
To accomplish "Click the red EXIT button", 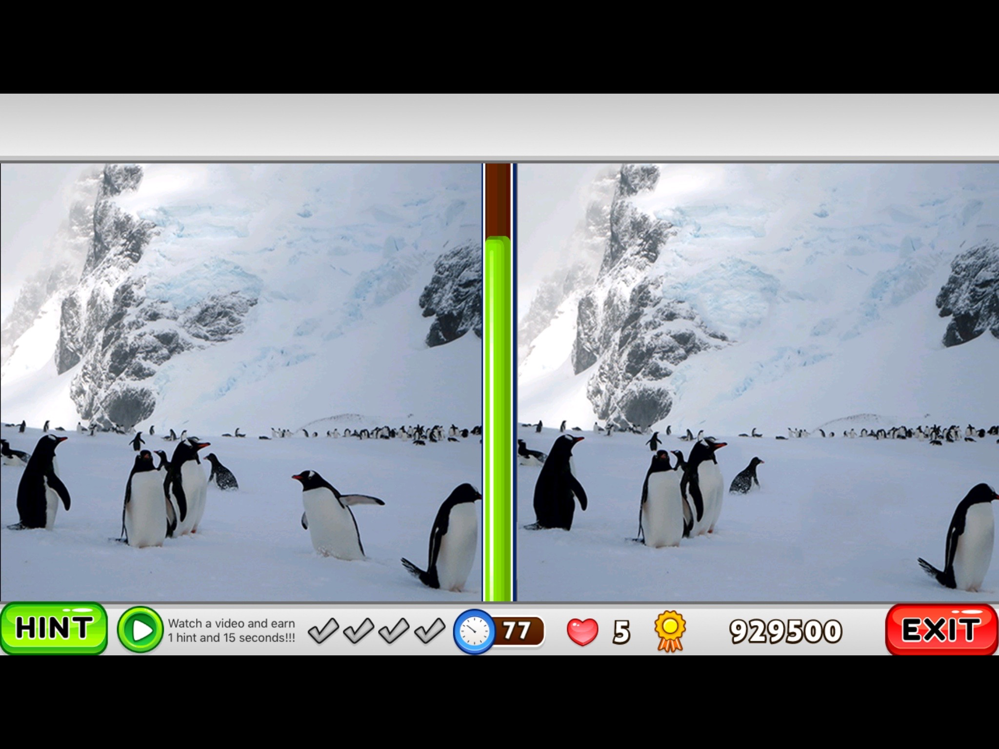I will coord(941,630).
